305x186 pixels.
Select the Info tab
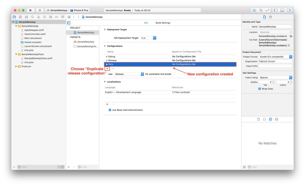click(146, 23)
